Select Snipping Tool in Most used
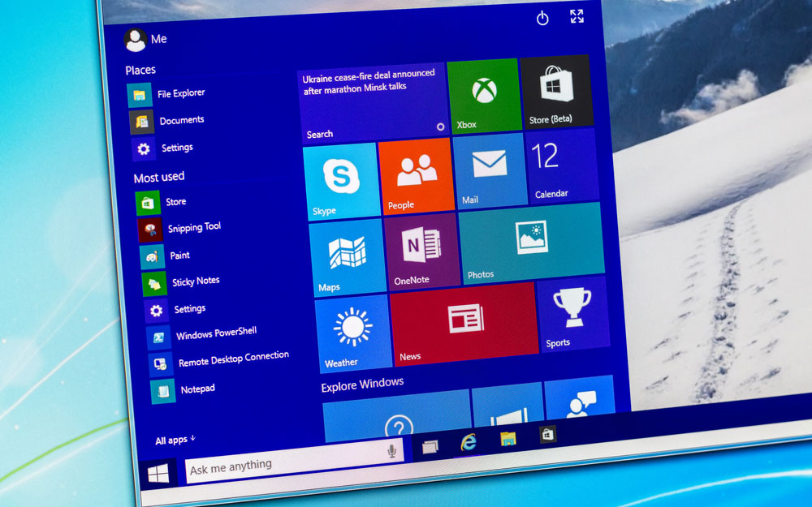This screenshot has width=812, height=507. pyautogui.click(x=193, y=228)
